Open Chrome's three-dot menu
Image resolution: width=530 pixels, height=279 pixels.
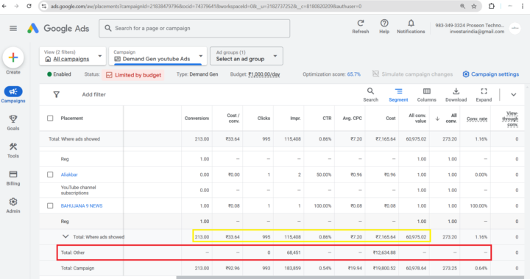coord(523,6)
